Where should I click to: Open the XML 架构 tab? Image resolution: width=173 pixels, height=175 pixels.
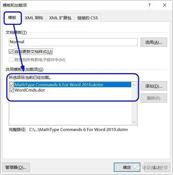coord(34,18)
